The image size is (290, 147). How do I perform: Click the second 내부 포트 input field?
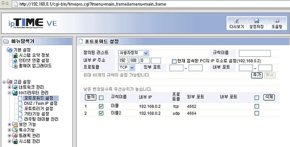[265, 68]
